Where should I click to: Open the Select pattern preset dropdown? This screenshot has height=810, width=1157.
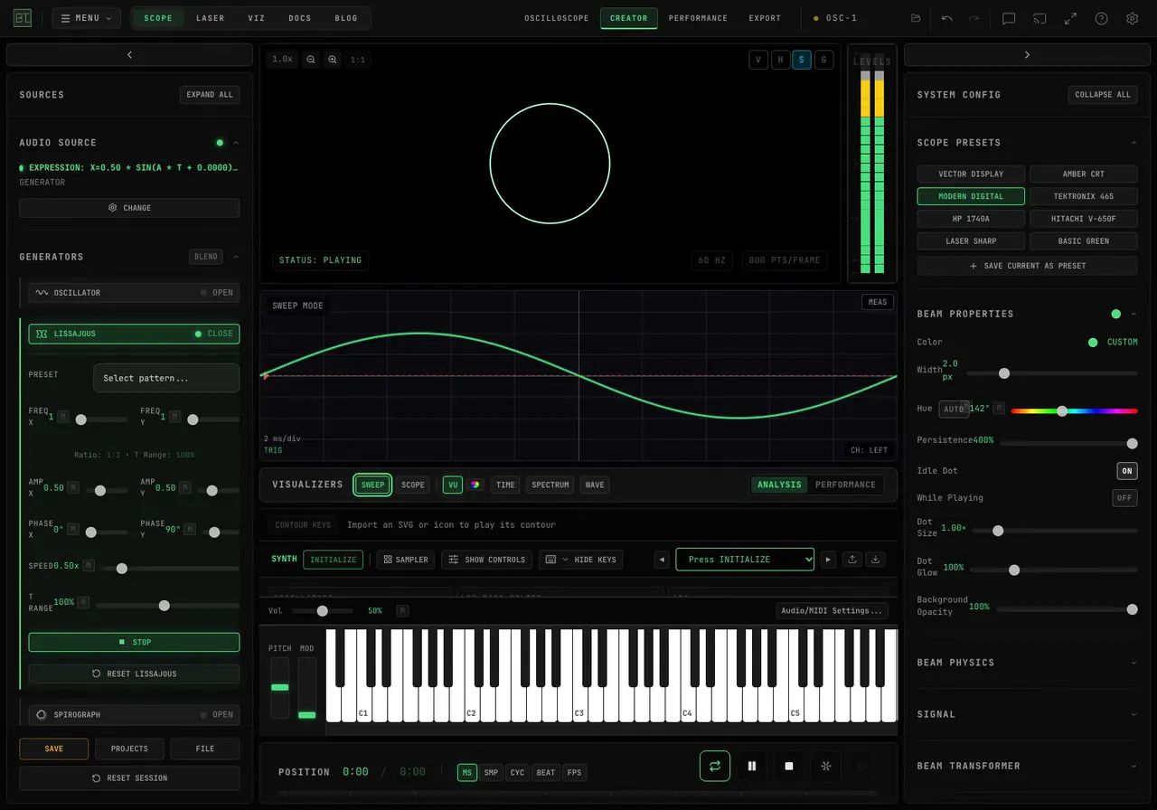(166, 378)
